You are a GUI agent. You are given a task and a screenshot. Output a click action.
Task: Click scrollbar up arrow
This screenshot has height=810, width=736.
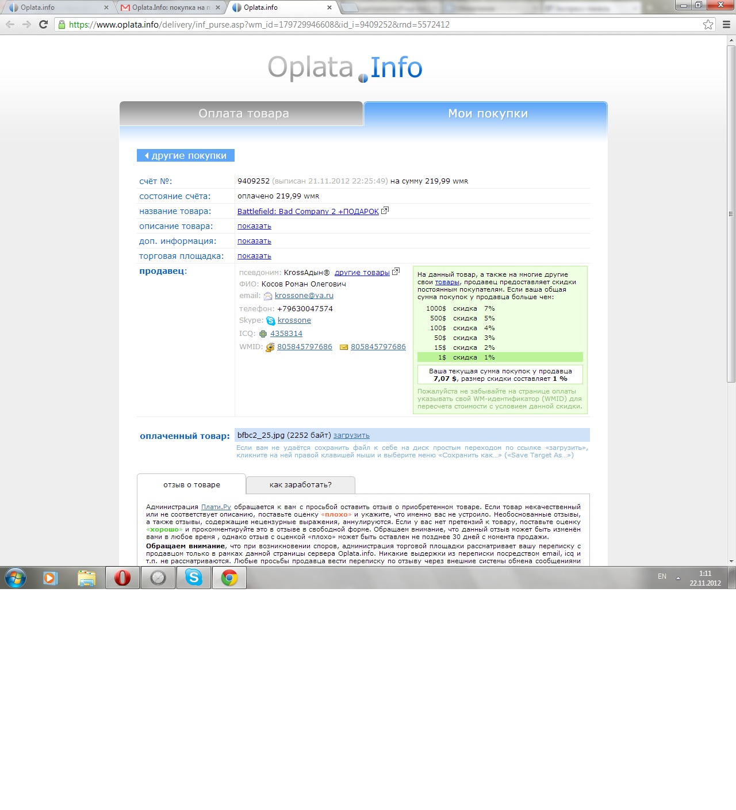(731, 40)
